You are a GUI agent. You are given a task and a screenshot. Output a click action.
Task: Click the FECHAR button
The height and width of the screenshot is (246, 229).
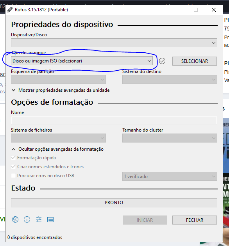pos(195,220)
